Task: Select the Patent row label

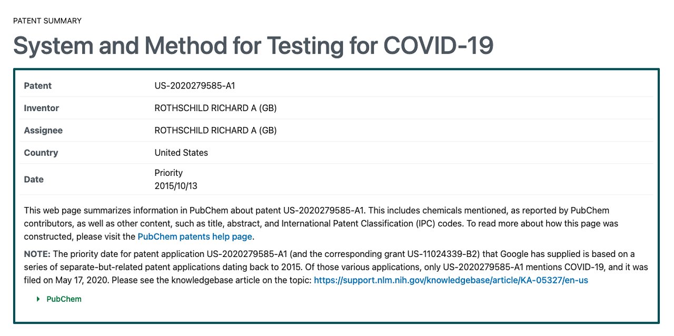Action: coord(38,86)
